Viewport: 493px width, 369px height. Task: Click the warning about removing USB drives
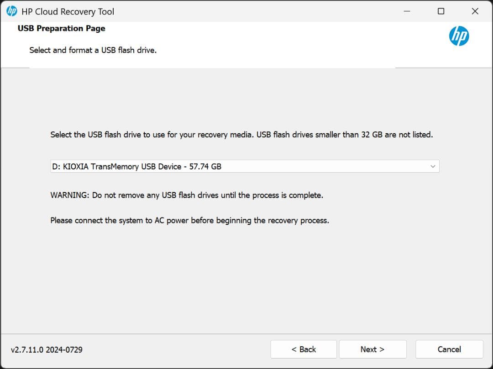click(x=186, y=195)
